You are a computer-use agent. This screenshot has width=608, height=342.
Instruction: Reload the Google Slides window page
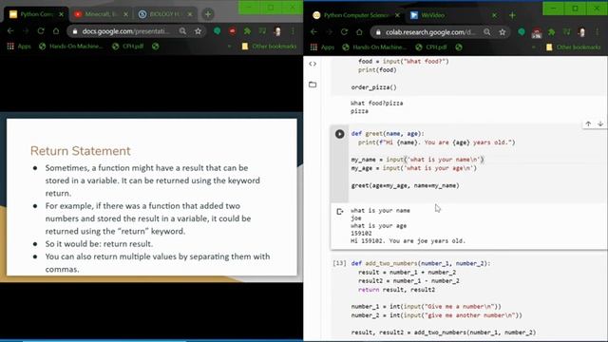(41, 31)
